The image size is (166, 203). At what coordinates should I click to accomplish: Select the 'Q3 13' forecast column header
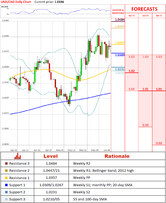(146, 15)
